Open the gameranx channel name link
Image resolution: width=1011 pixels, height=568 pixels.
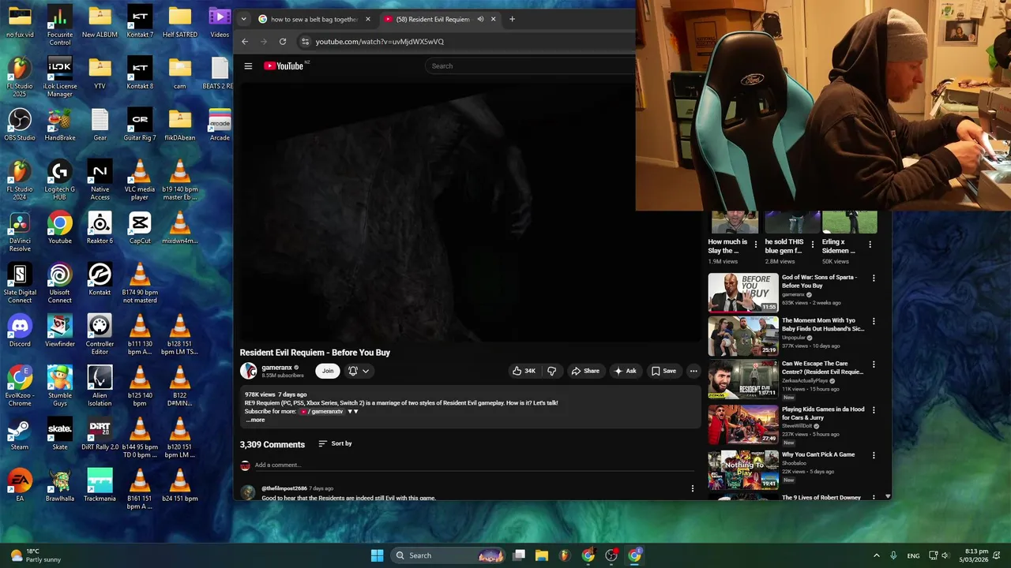[x=277, y=368]
